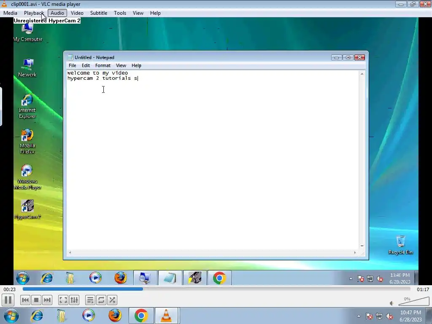432x324 pixels.
Task: Click Internet Explorer desktop shortcut in video
Action: click(27, 106)
